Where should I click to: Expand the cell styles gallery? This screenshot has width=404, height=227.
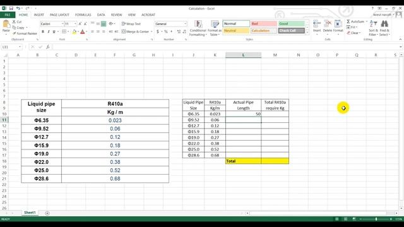click(x=307, y=33)
